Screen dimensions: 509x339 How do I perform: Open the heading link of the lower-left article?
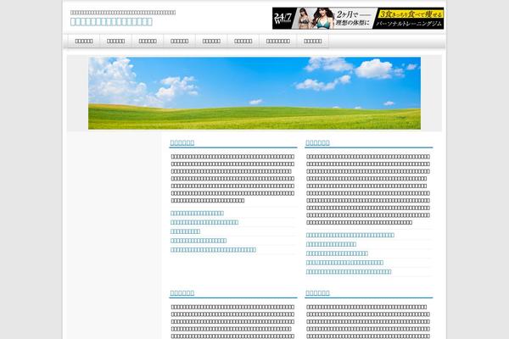click(182, 292)
